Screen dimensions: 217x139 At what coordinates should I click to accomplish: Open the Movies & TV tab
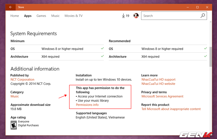tap(74, 16)
